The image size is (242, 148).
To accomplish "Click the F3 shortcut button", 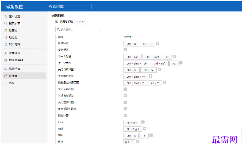I will (167, 57).
